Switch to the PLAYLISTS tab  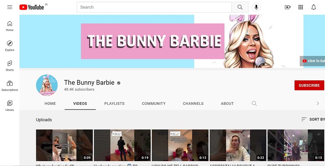pyautogui.click(x=115, y=103)
